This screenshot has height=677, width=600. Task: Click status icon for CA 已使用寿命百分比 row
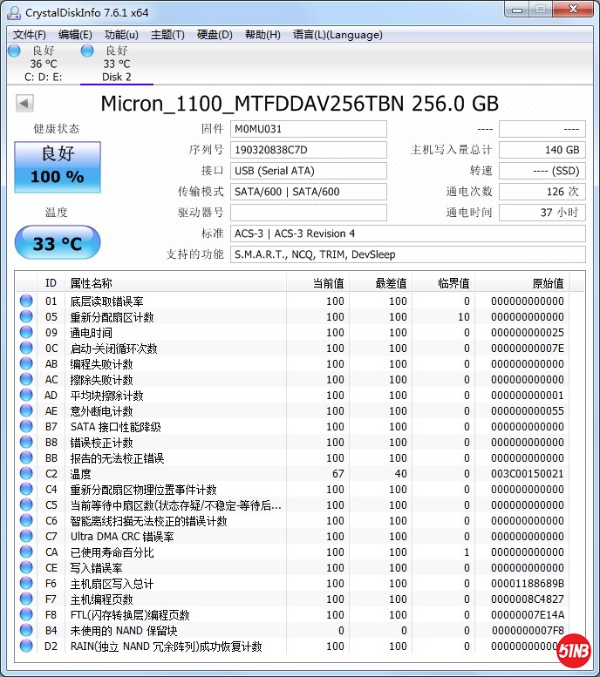tap(26, 552)
